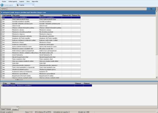Click the blue round icon in toolbar
Screen dimensions: 158x113
2,5
